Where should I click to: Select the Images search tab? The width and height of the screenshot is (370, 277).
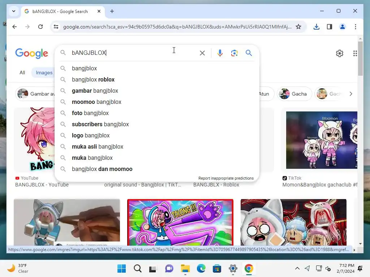click(44, 72)
